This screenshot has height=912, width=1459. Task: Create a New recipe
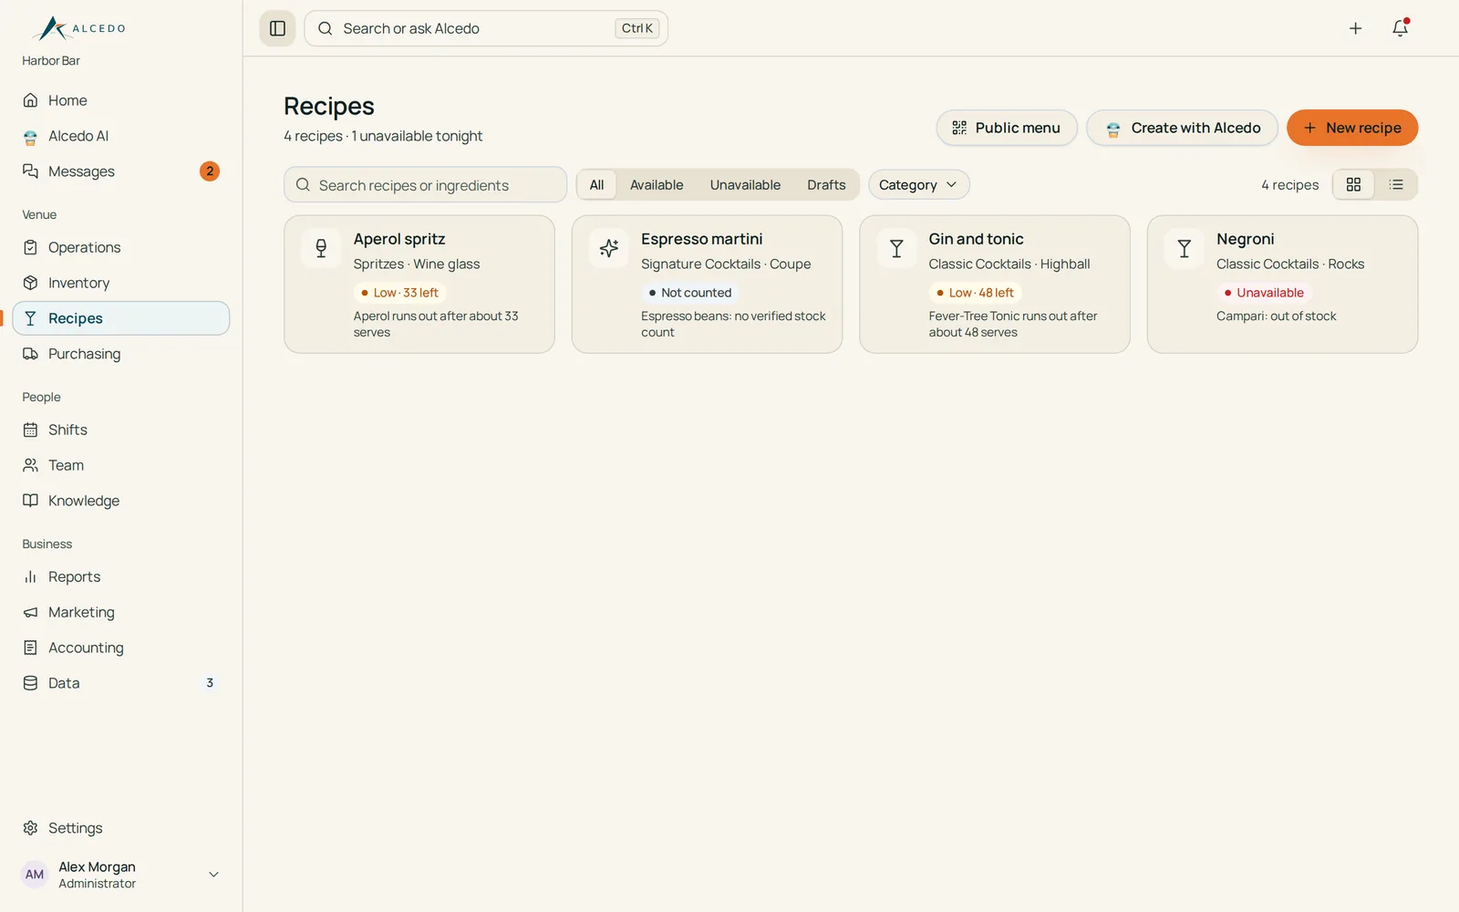1352,128
